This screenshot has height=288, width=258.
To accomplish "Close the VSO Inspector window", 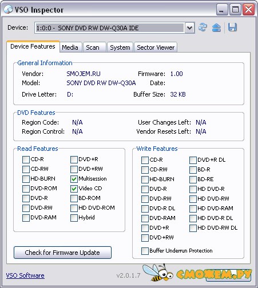I will pyautogui.click(x=248, y=9).
